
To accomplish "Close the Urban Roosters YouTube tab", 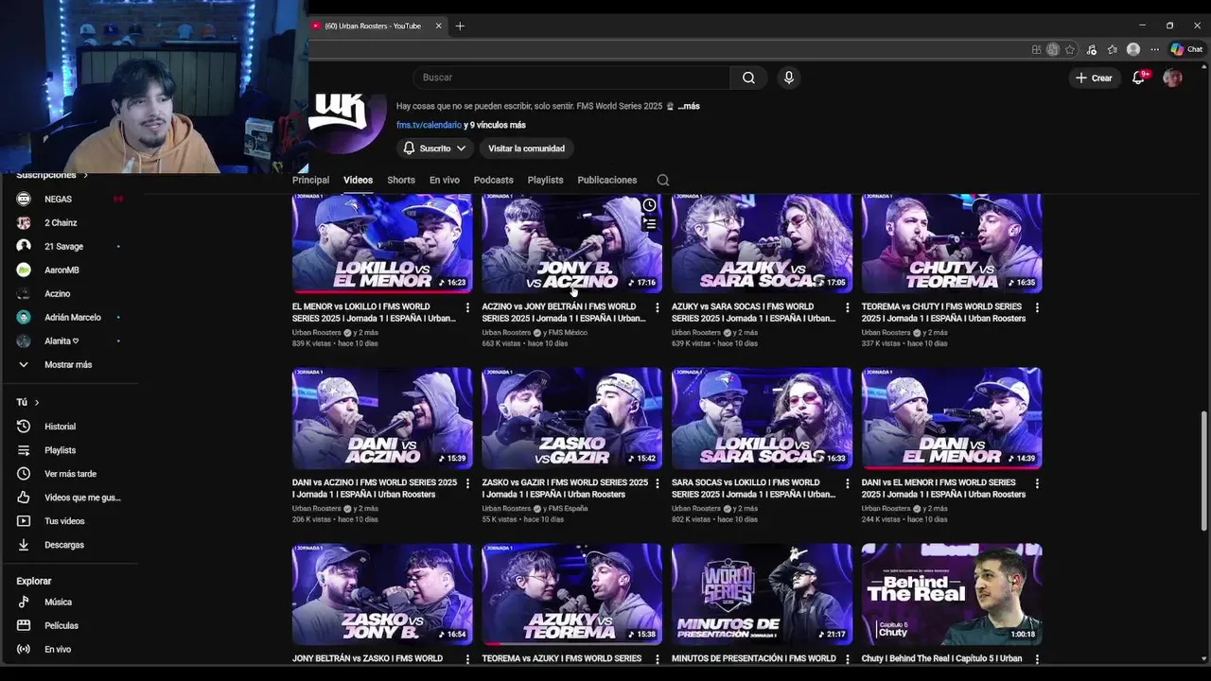I will coord(438,26).
